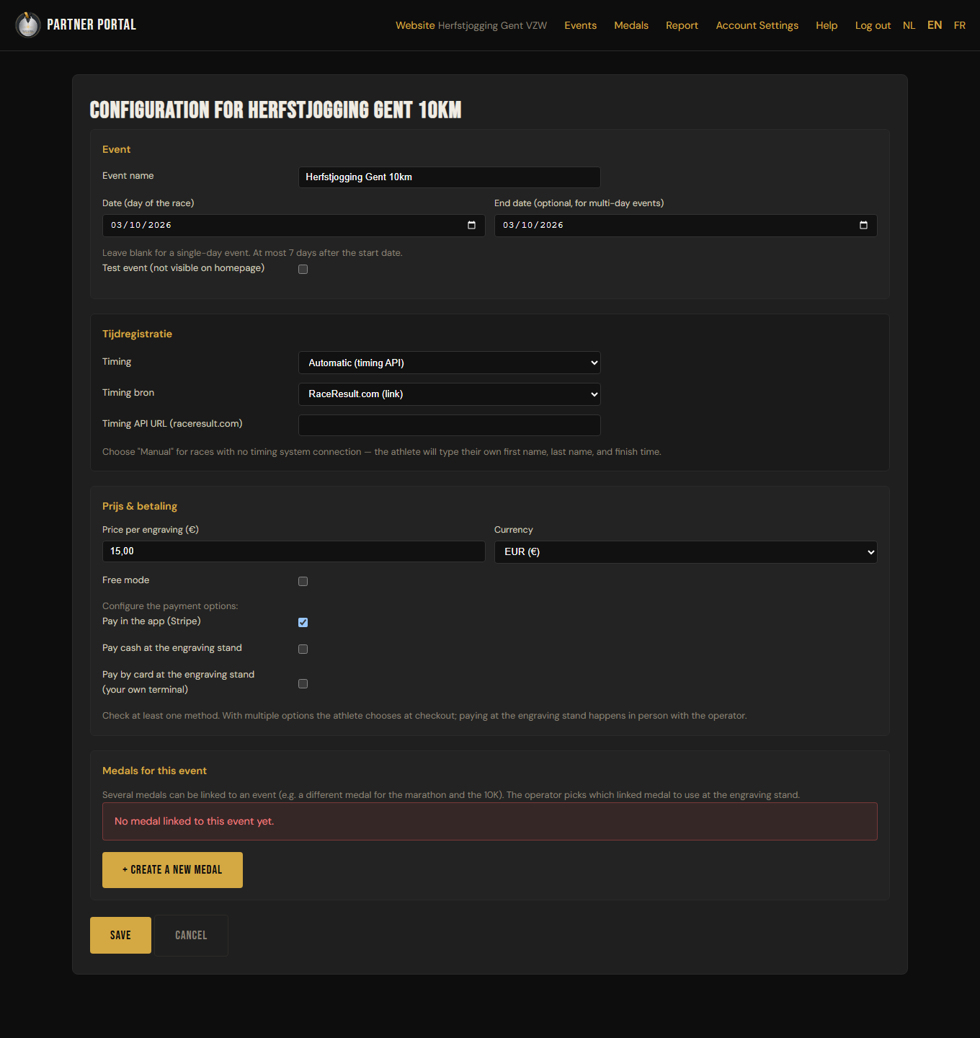This screenshot has height=1038, width=980.
Task: Open the Currency dropdown
Action: coord(686,552)
